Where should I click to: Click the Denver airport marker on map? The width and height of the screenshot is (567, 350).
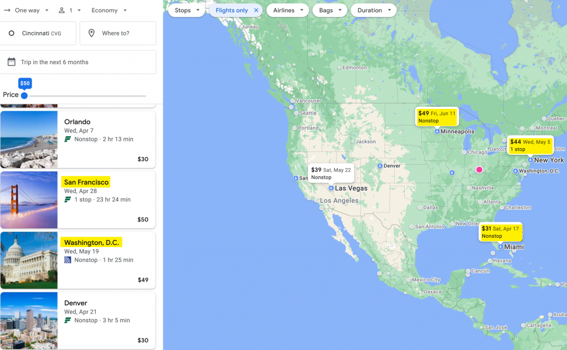coord(380,166)
